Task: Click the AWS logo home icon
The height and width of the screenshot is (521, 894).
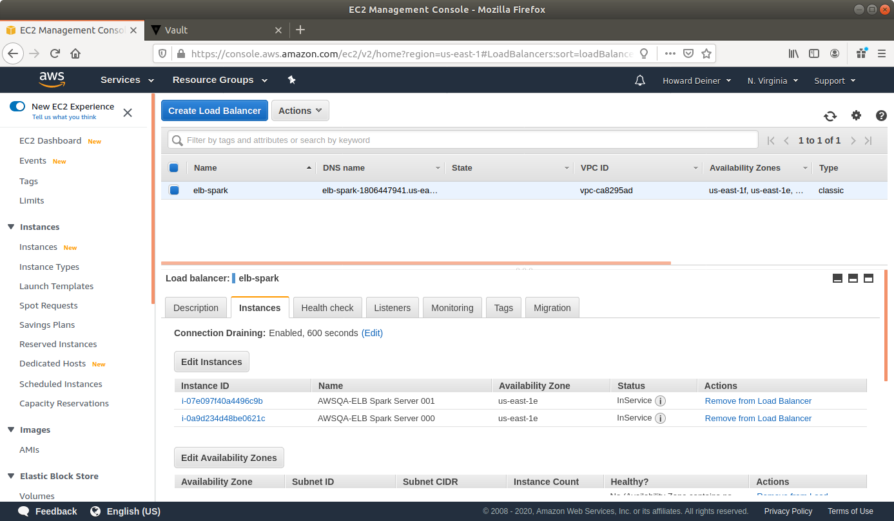Action: click(52, 80)
